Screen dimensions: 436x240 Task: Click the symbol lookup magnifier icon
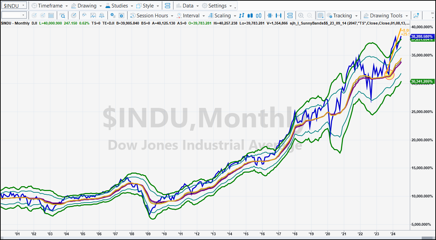(63, 16)
